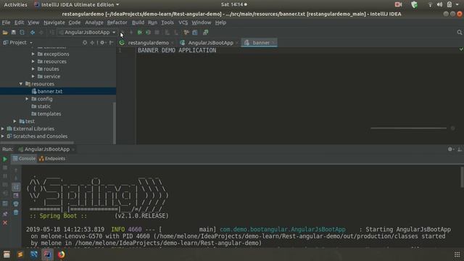Expand the exceptions folder
This screenshot has width=464, height=261.
[33, 54]
